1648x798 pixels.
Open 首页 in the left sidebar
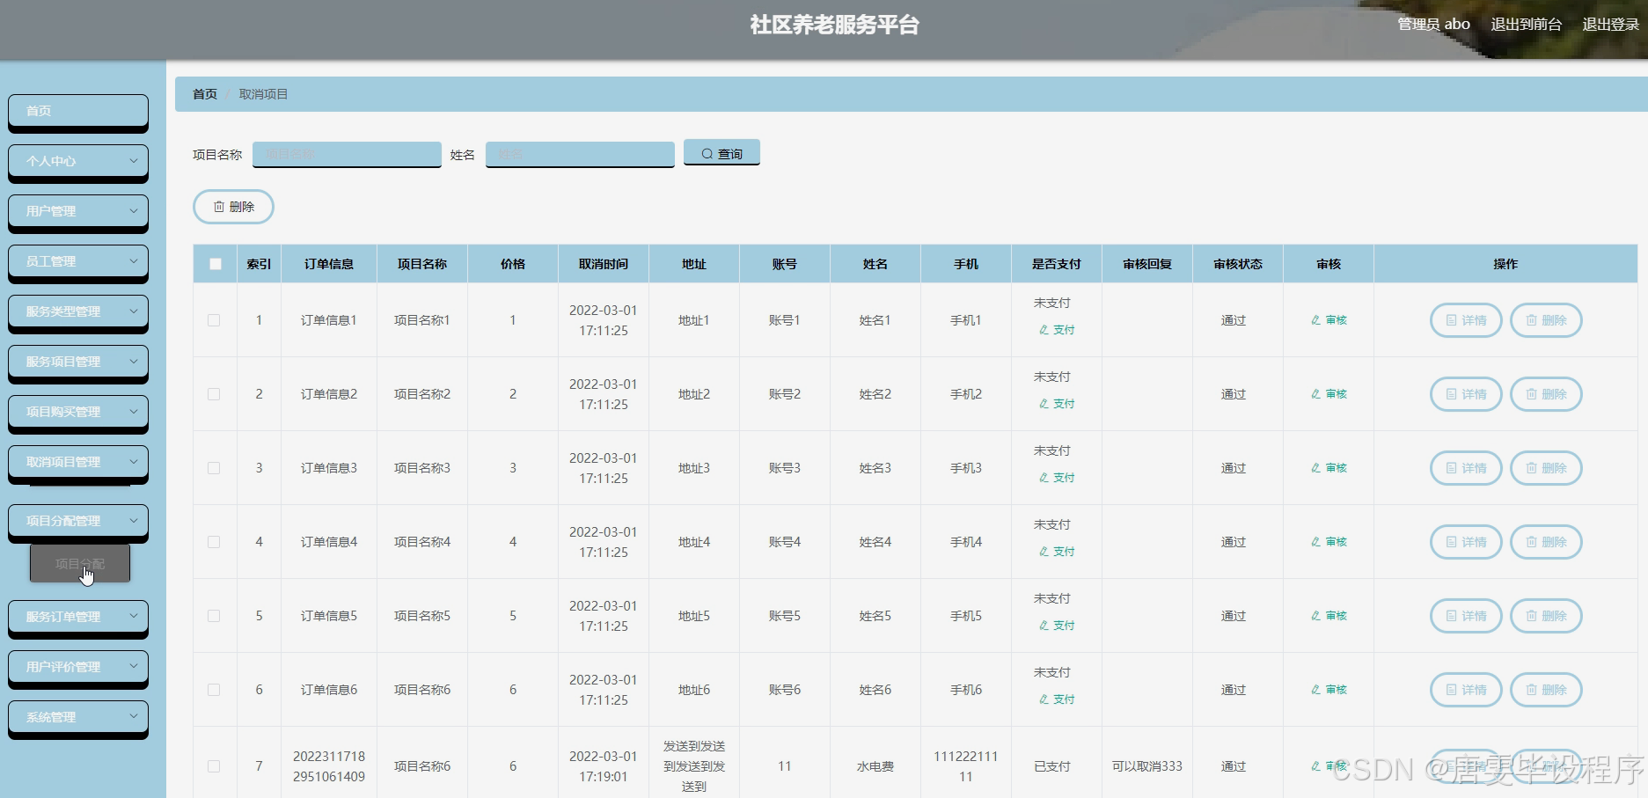tap(78, 111)
